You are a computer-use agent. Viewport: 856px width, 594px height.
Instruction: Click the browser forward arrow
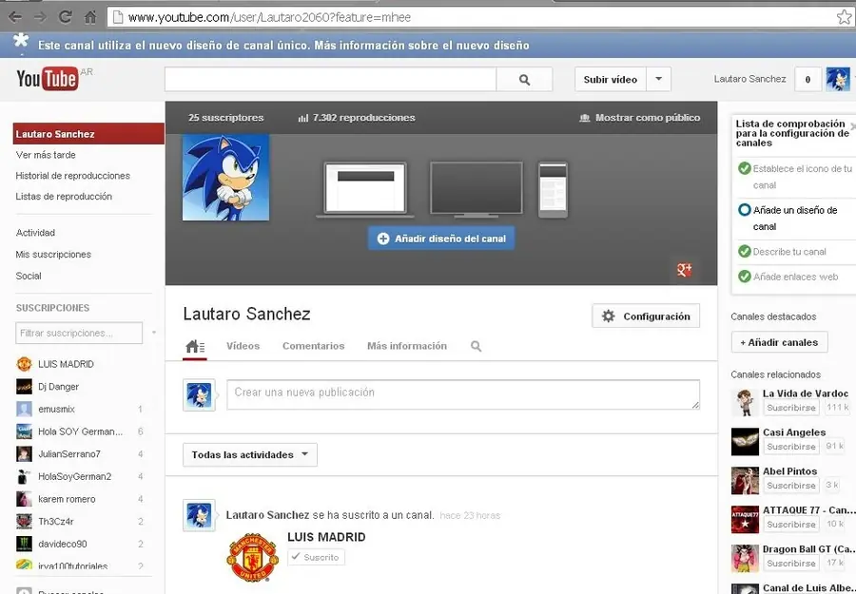(40, 17)
